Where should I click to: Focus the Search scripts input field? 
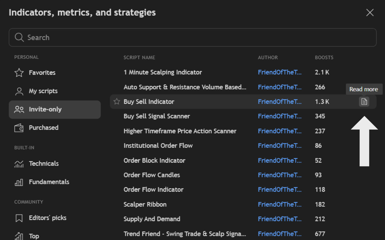click(192, 37)
